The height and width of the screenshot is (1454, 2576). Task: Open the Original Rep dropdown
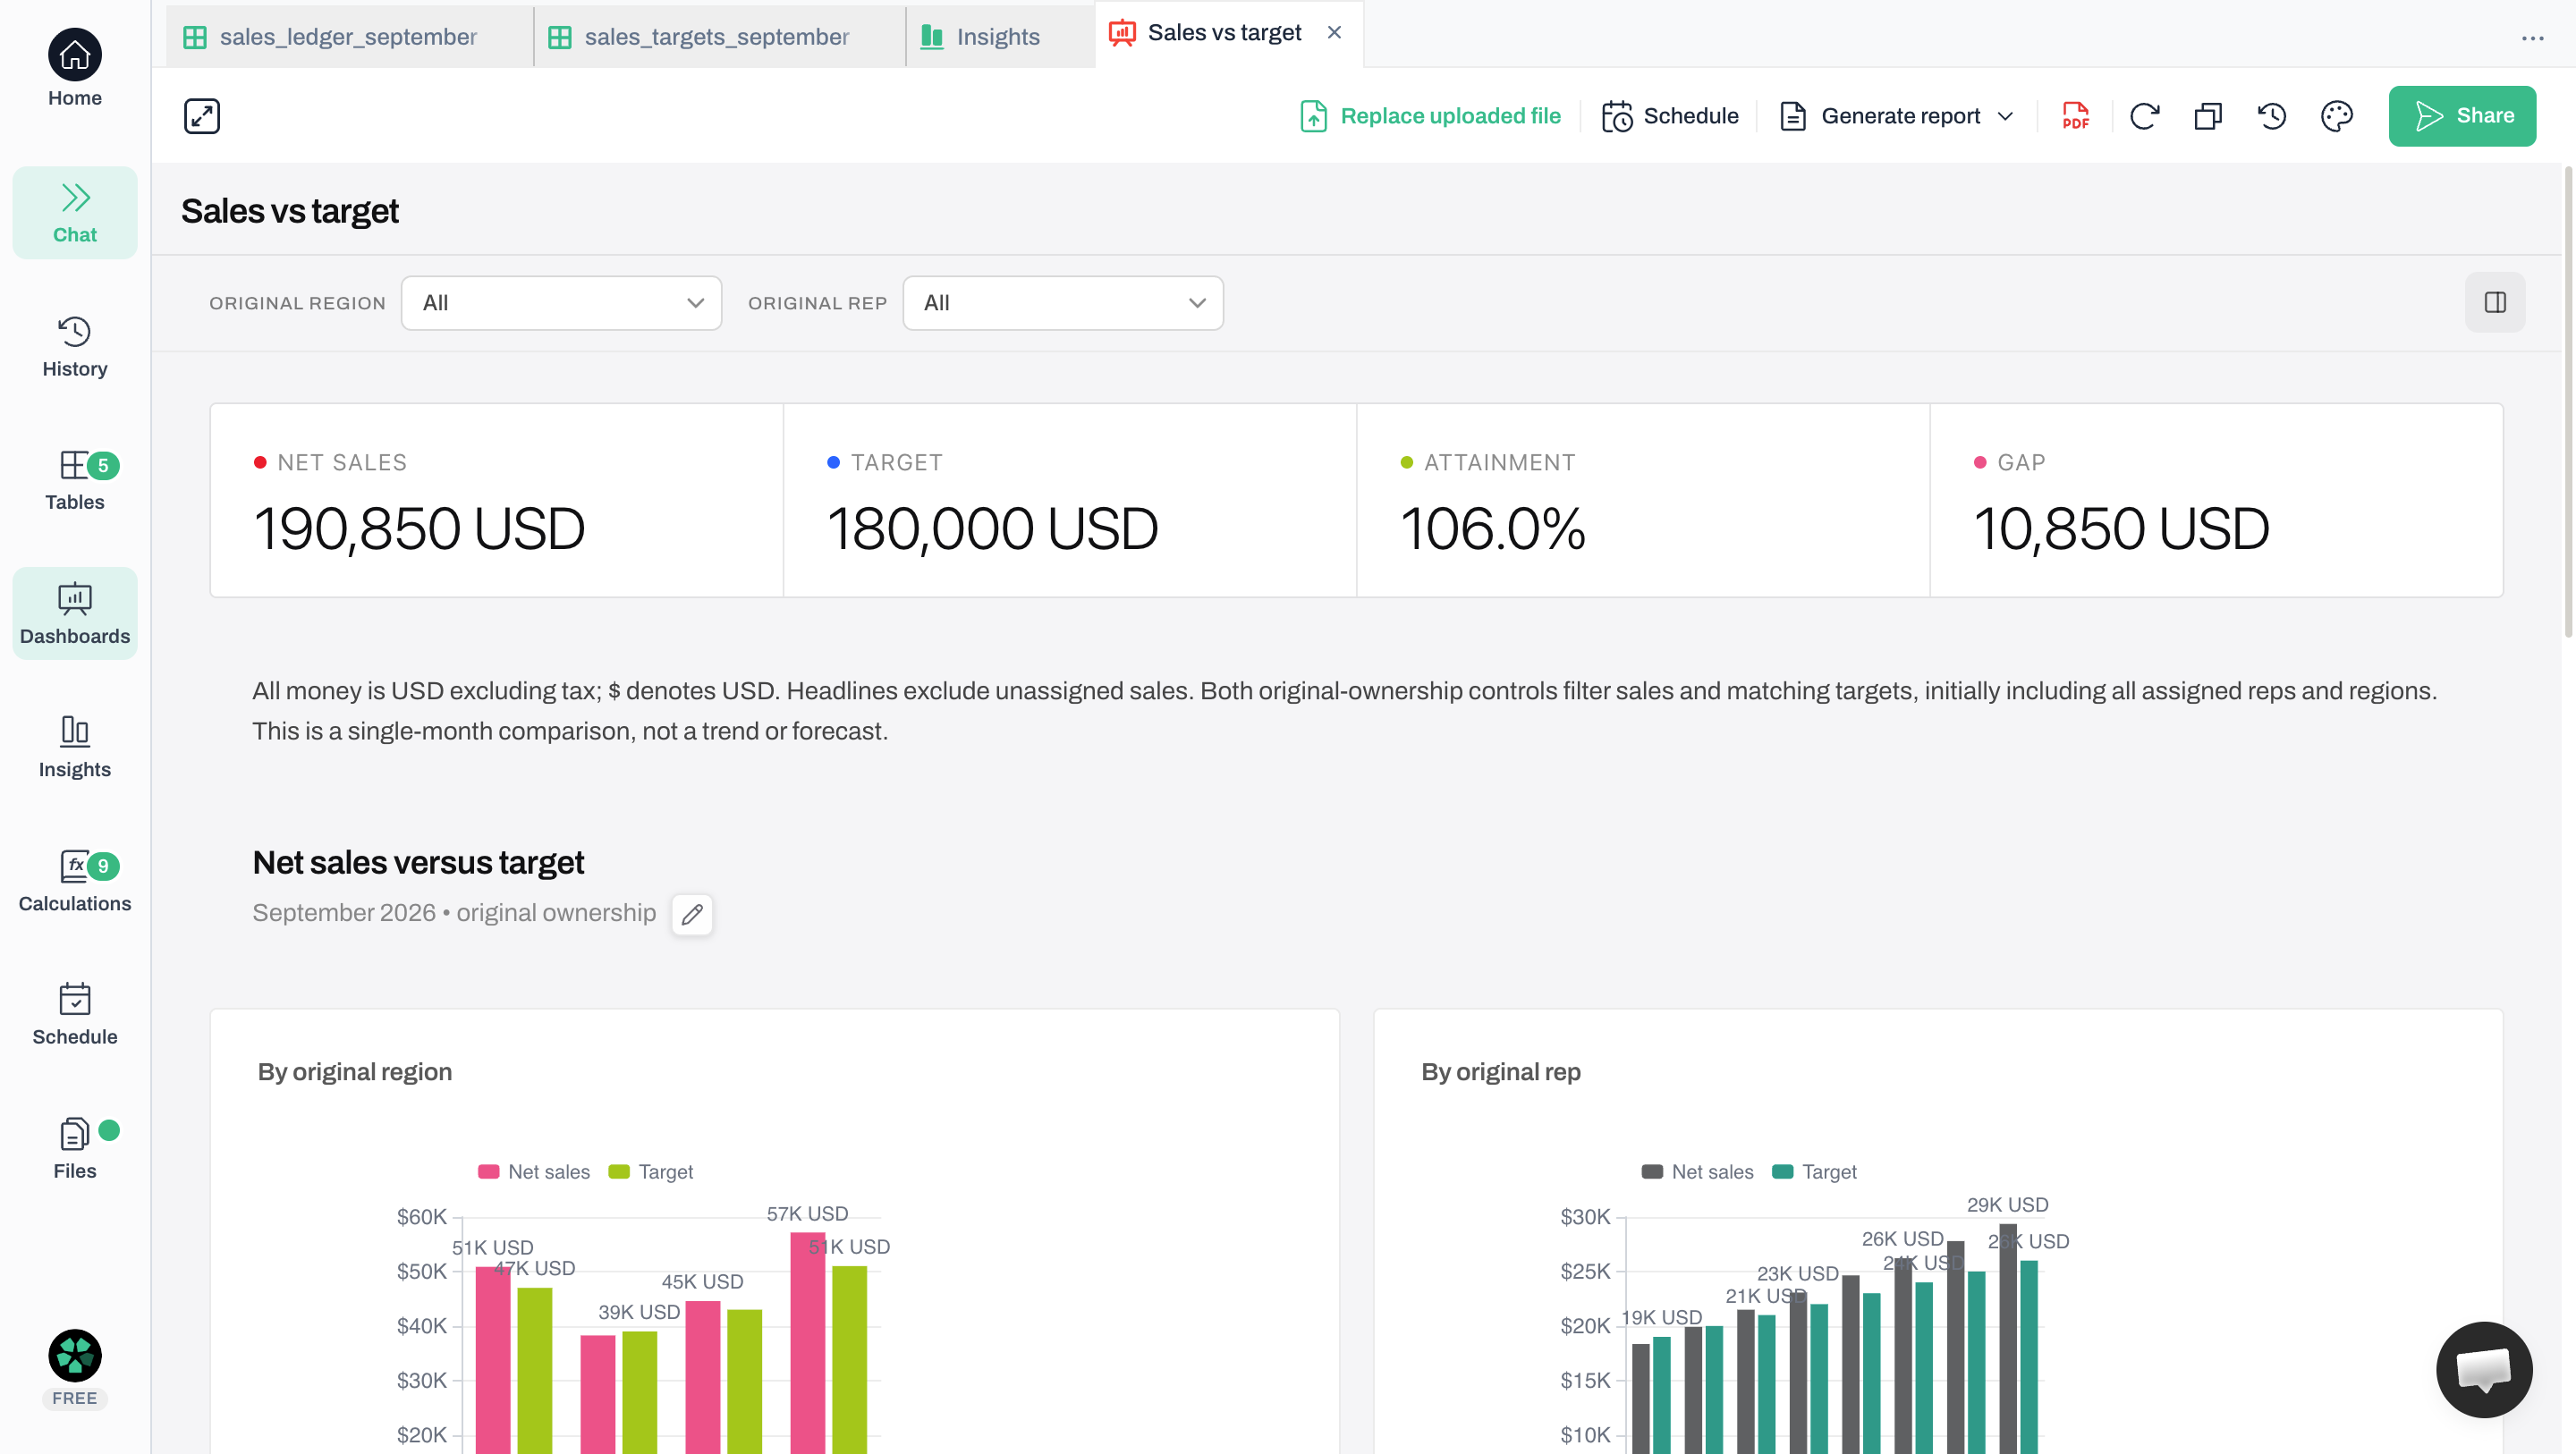click(x=1062, y=303)
